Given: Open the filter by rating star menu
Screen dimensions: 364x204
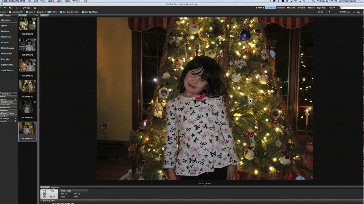Looking at the screenshot, I should 330,12.
